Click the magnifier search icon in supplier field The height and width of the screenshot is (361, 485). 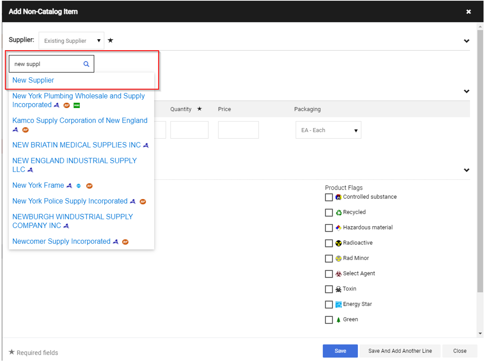pos(86,64)
